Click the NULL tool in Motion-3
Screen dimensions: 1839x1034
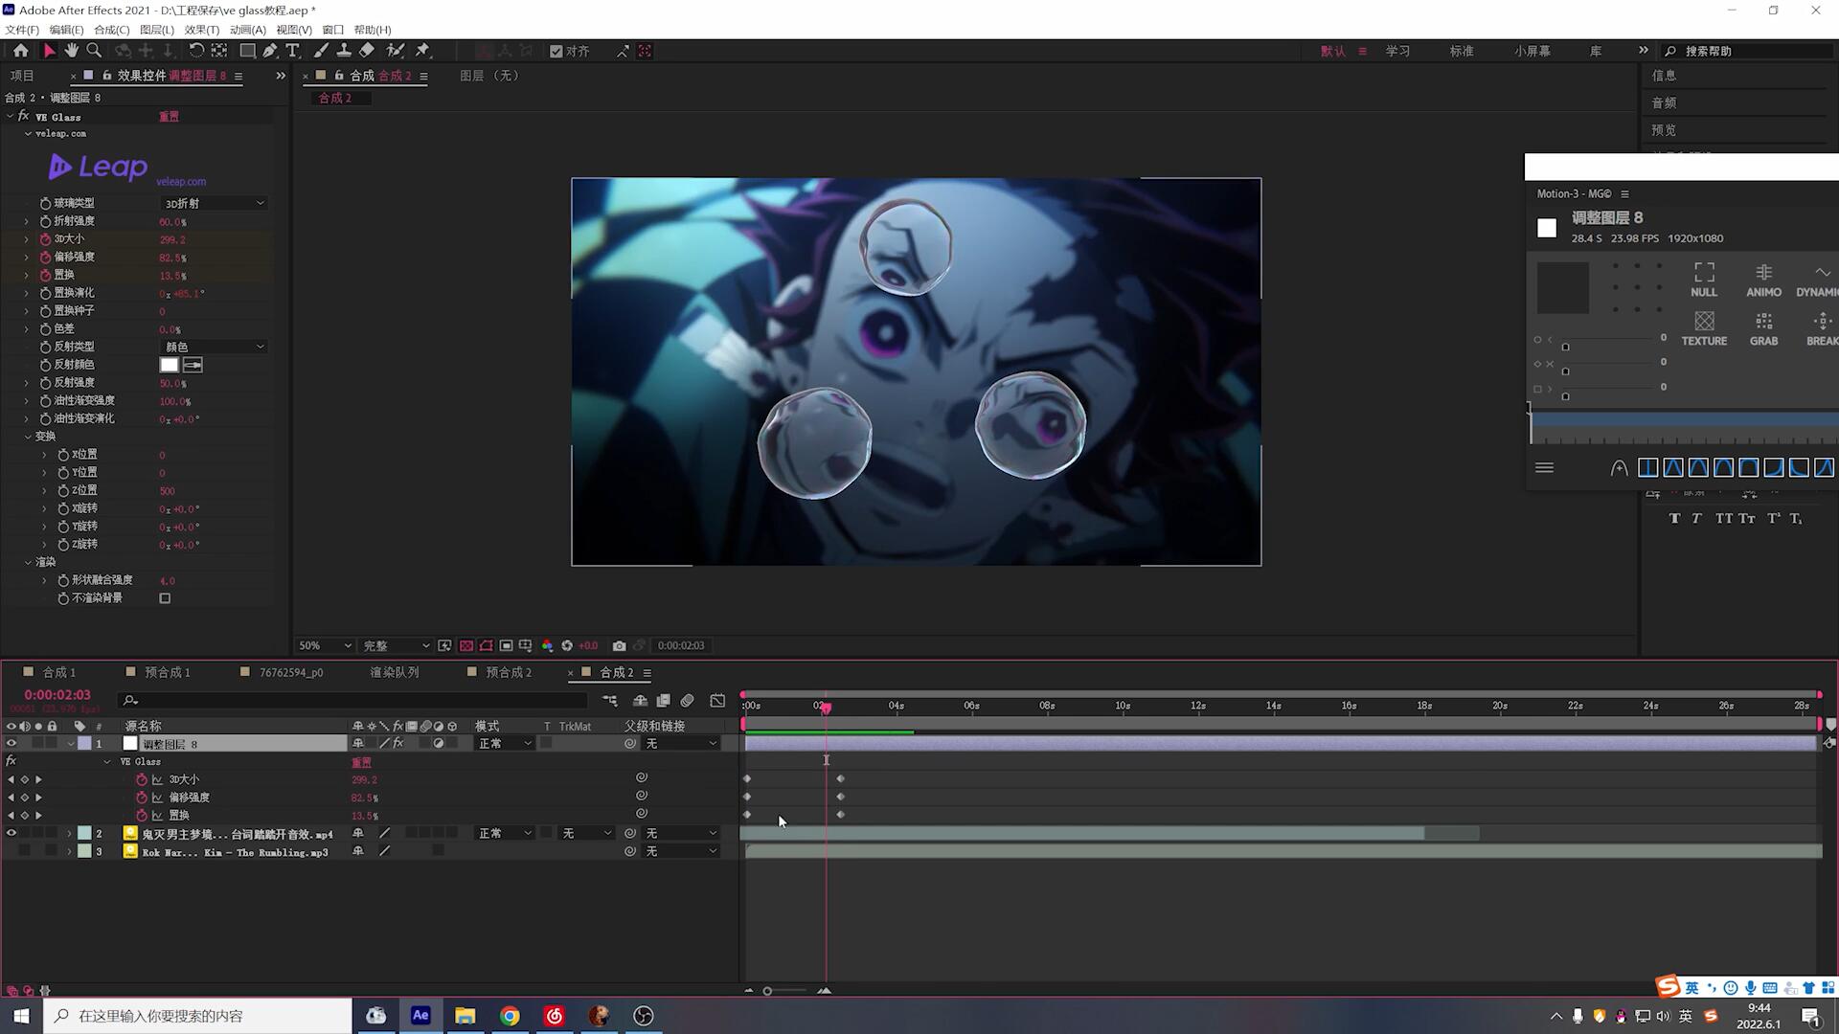(x=1704, y=280)
